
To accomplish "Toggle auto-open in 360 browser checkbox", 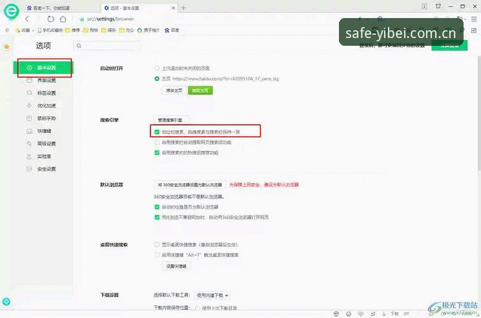I will [x=157, y=217].
